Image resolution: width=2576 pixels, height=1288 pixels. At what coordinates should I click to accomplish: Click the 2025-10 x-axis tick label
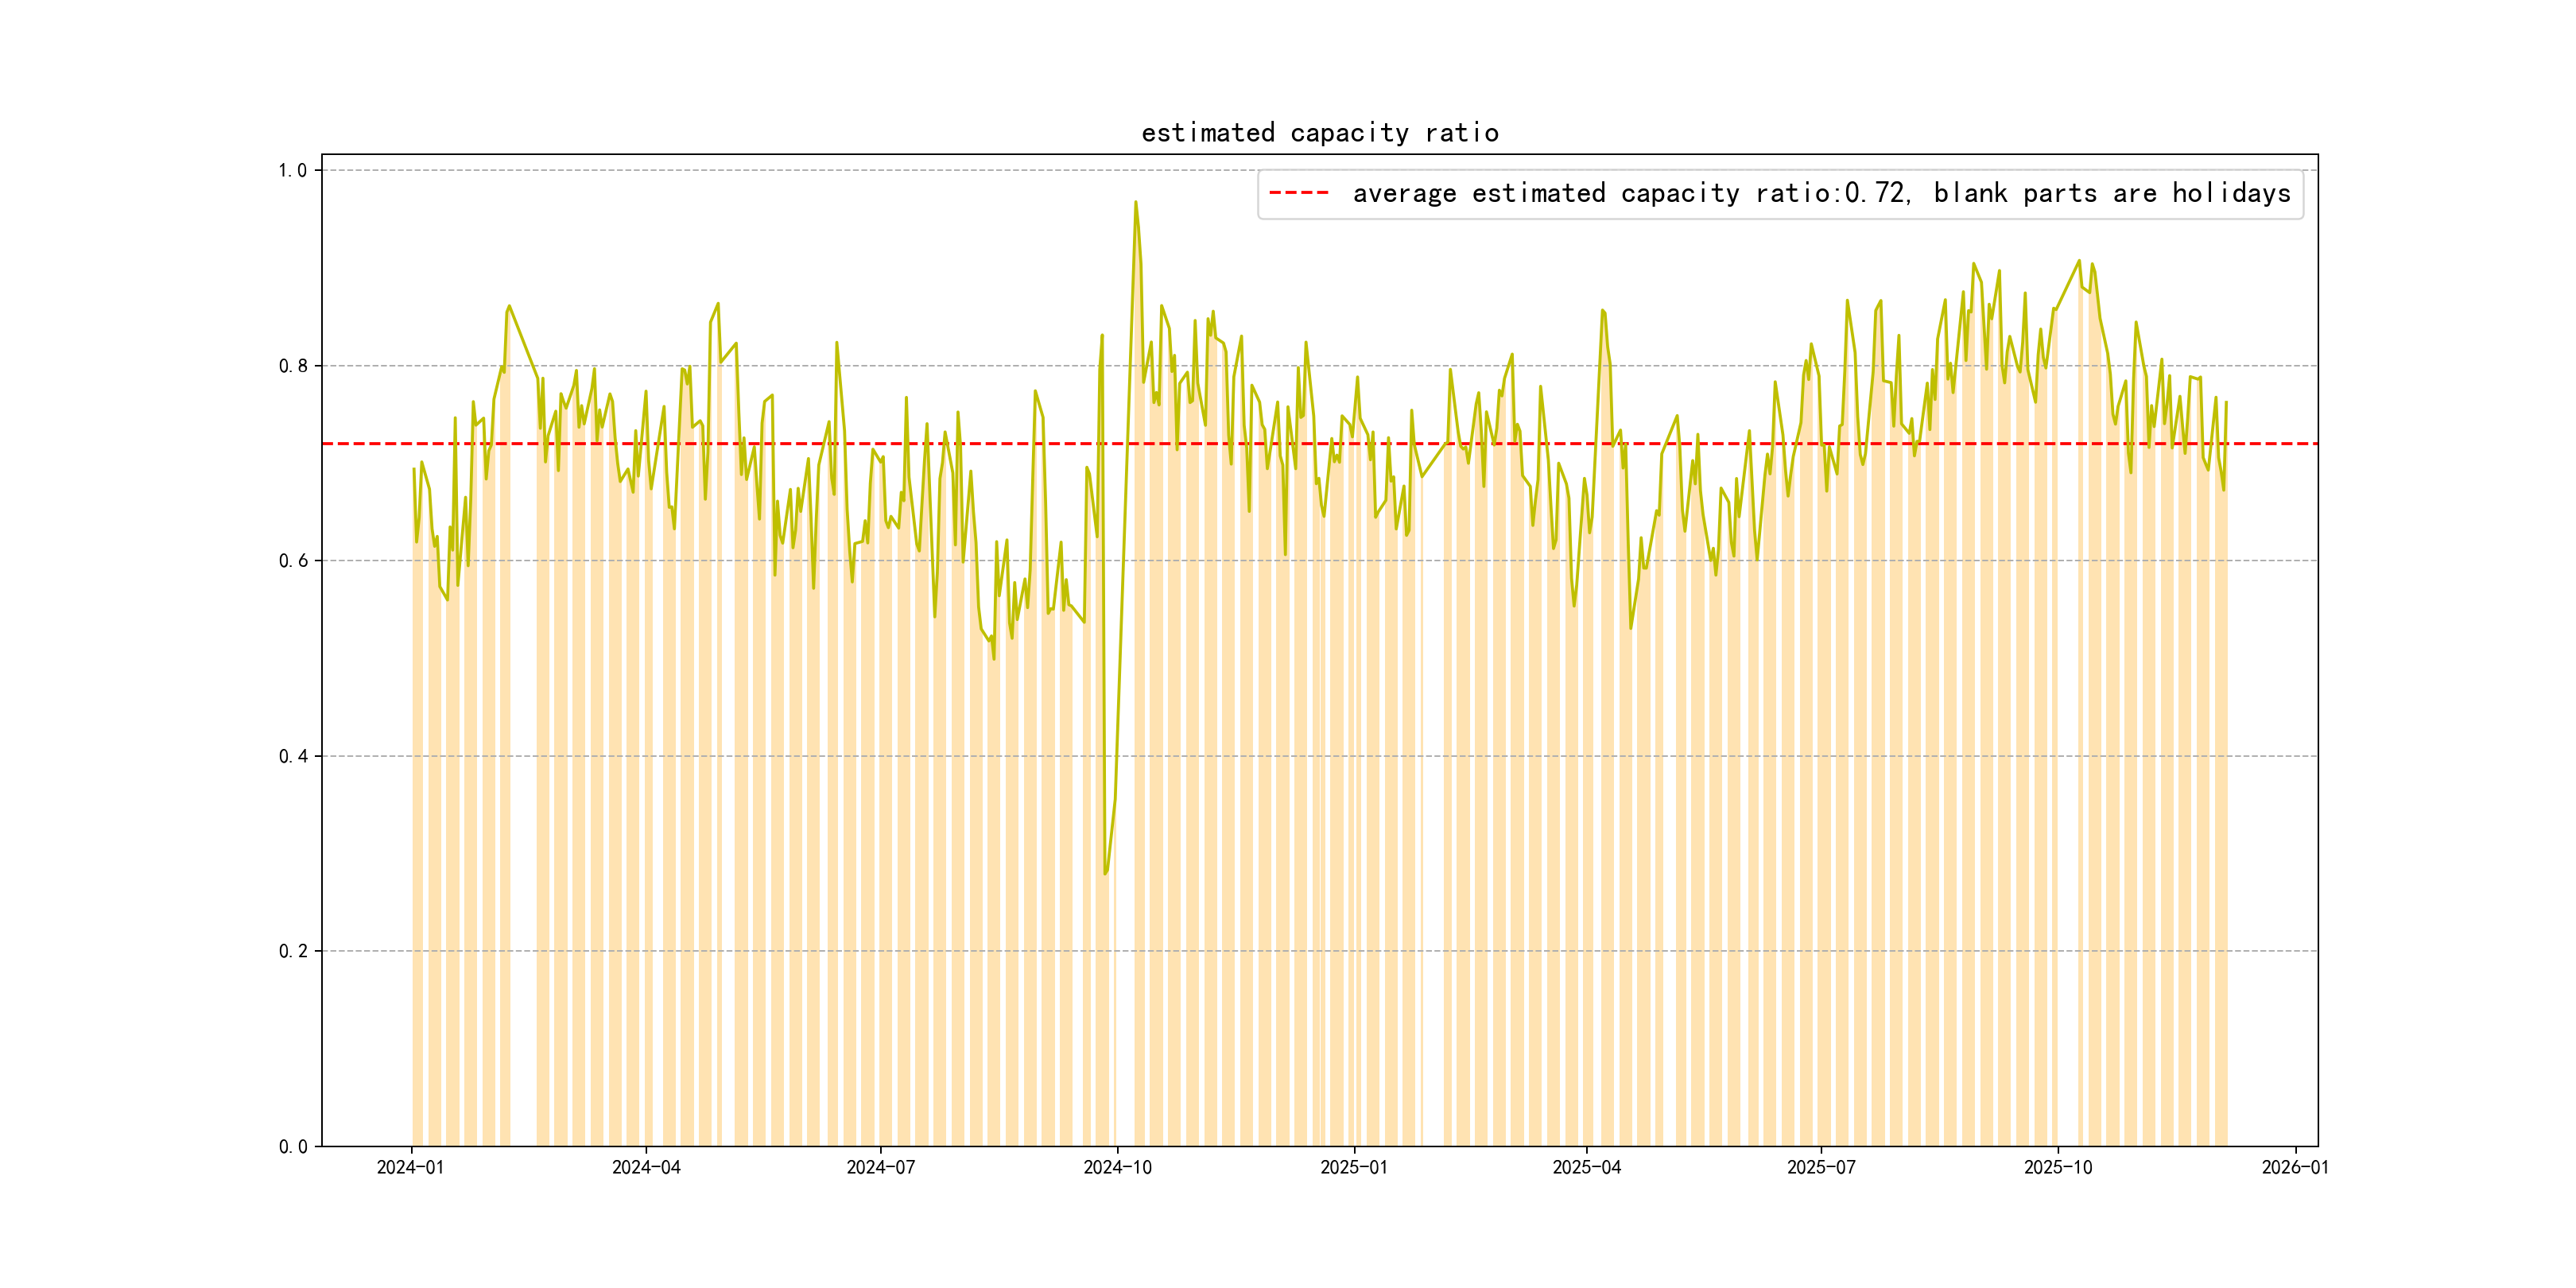(2057, 1167)
